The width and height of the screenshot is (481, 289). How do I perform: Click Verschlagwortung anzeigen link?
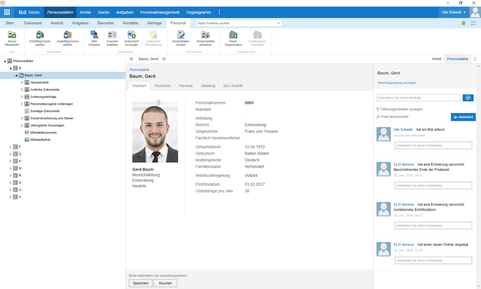396,83
